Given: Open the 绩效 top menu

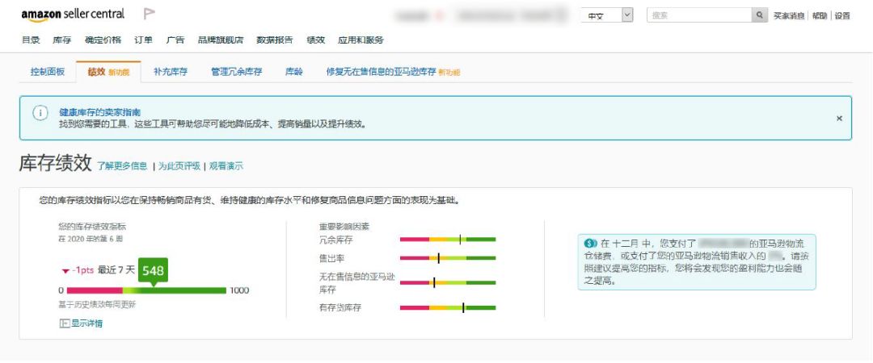Looking at the screenshot, I should point(316,40).
